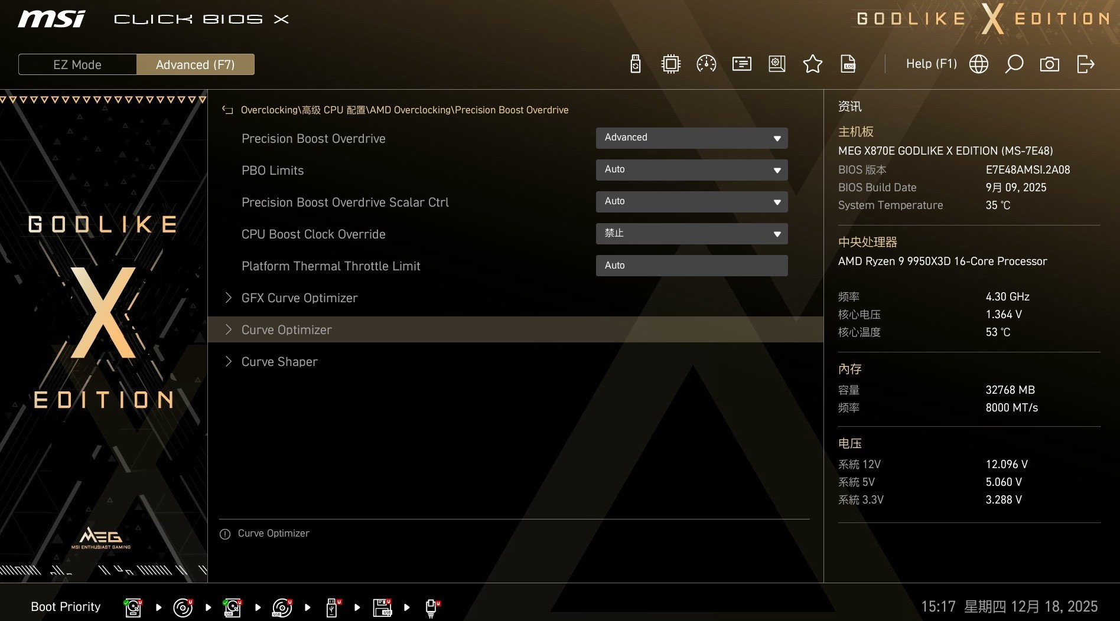Expand the Curve Shaper submenu
This screenshot has height=621, width=1120.
coord(279,362)
